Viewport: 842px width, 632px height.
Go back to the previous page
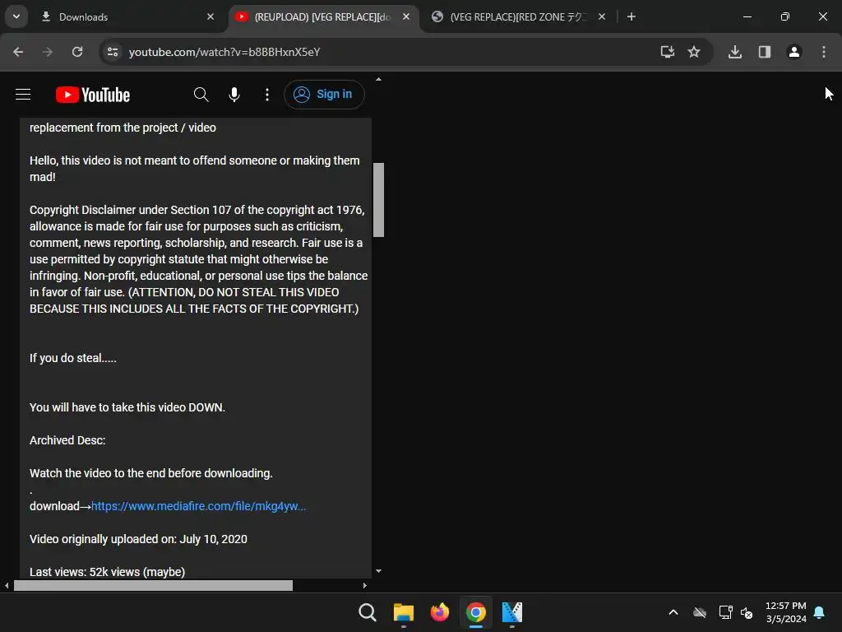[x=18, y=52]
